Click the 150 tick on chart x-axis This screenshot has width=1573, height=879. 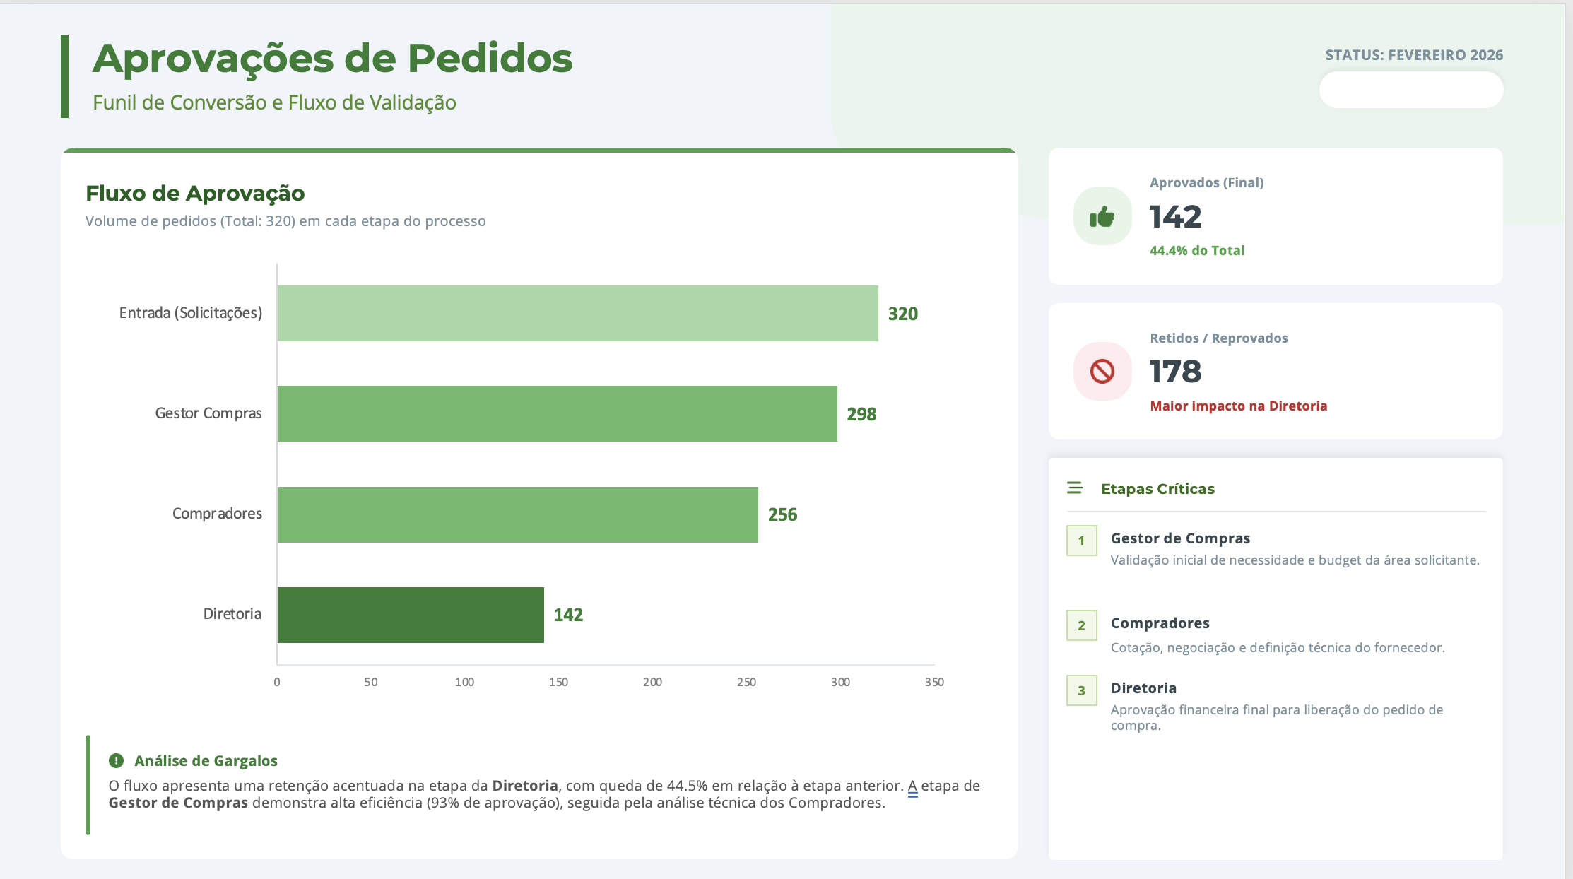pos(558,682)
